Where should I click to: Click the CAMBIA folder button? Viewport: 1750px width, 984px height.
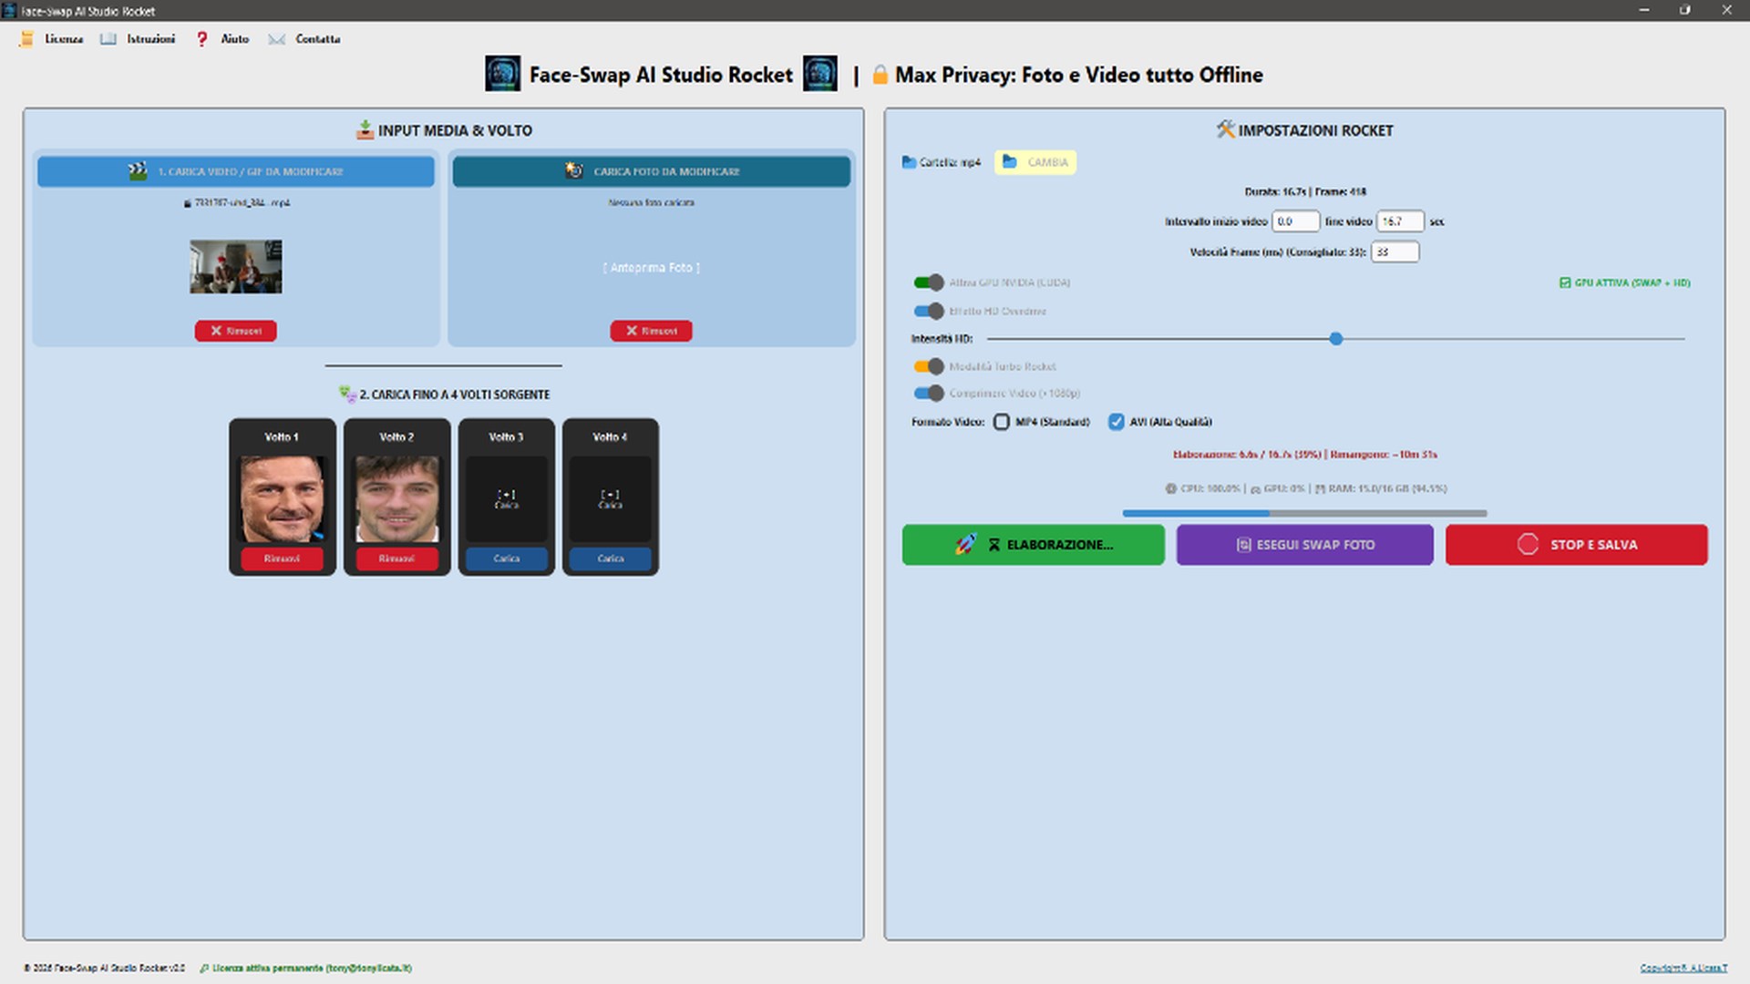[x=1035, y=162]
